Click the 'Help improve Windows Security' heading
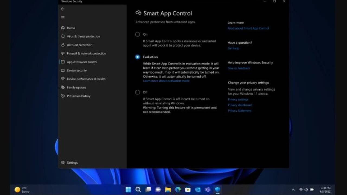 [250, 63]
